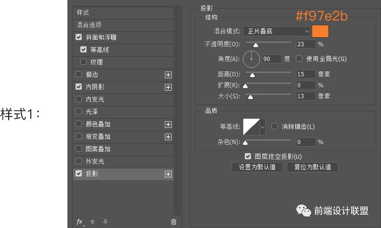This screenshot has height=228, width=381.
Task: Add another 投影 effect with plus icon
Action: pyautogui.click(x=168, y=174)
